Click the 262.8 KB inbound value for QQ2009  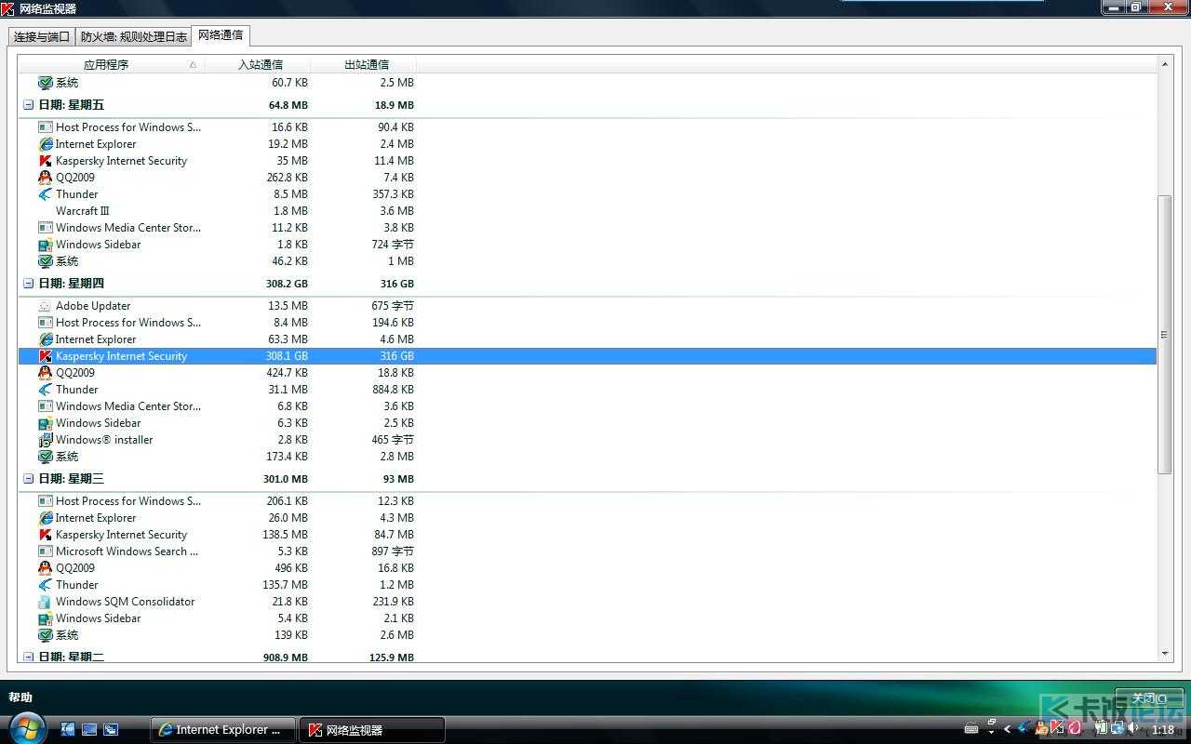287,178
